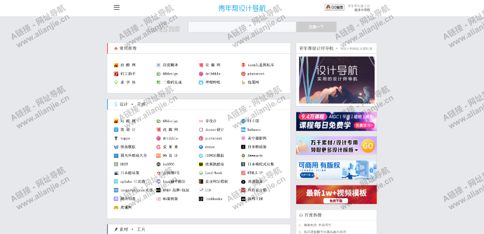
Task: Click the behance Be icon
Action: [x=243, y=130]
